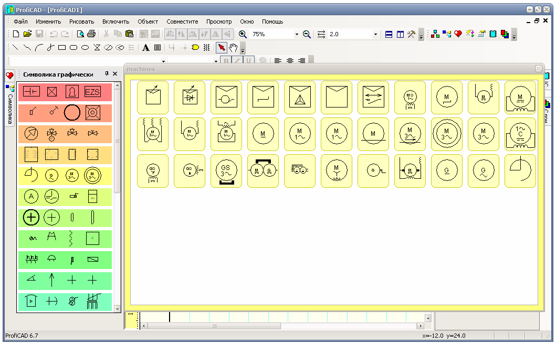Toggle underline text formatting
The image size is (556, 344).
point(249,61)
